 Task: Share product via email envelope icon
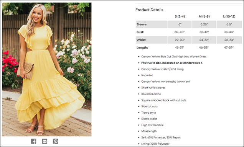tap(45, 141)
